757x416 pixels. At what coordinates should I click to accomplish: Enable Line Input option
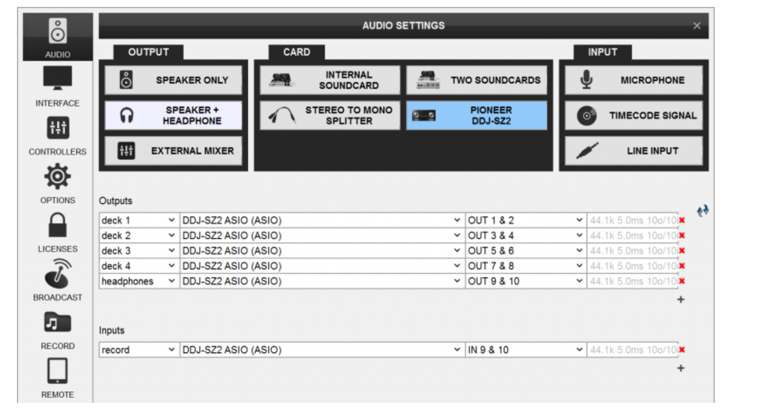(634, 151)
